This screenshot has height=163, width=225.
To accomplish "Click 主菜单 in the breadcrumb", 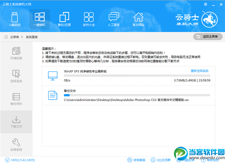I will click(x=15, y=37).
